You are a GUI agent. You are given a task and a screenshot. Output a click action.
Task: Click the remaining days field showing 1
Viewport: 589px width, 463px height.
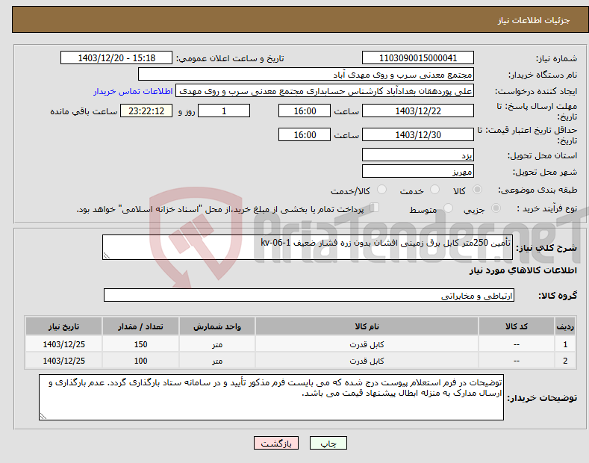coord(224,111)
